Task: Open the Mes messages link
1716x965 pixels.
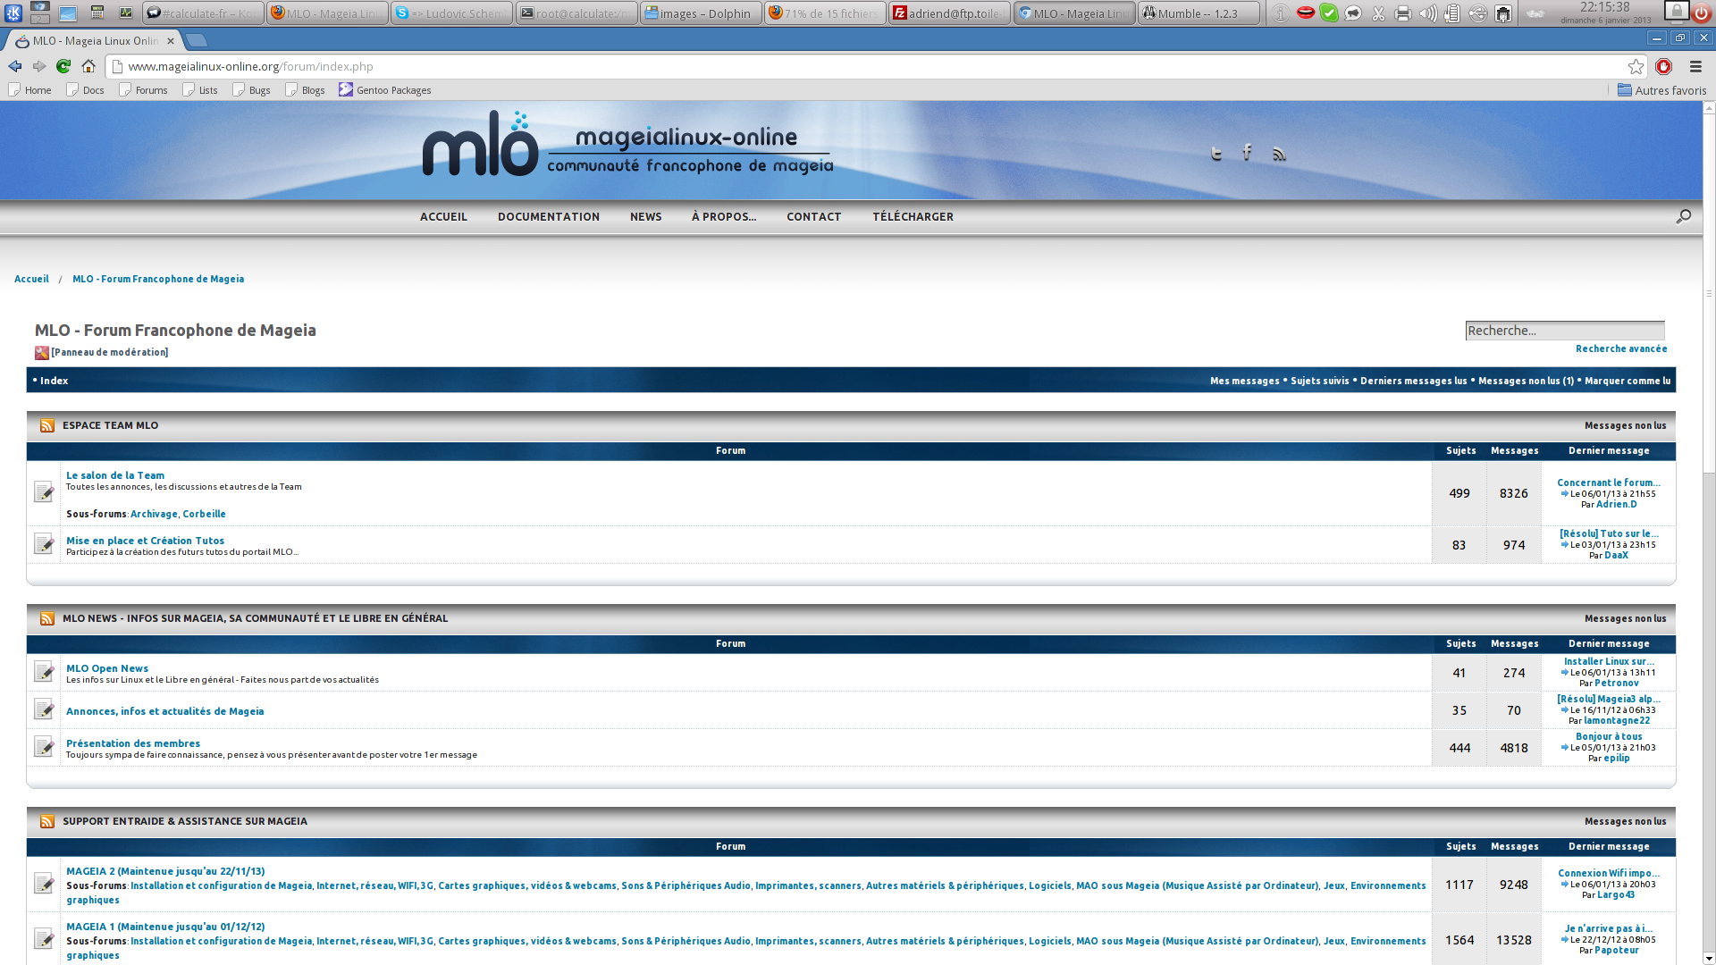Action: [1245, 381]
